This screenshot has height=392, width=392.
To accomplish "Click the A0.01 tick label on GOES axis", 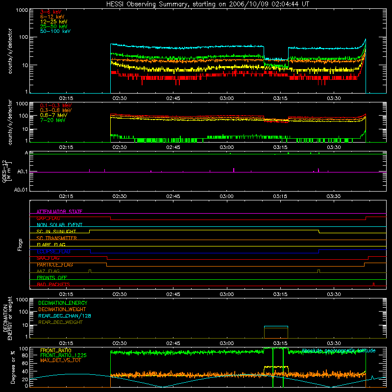I will 21,190.
